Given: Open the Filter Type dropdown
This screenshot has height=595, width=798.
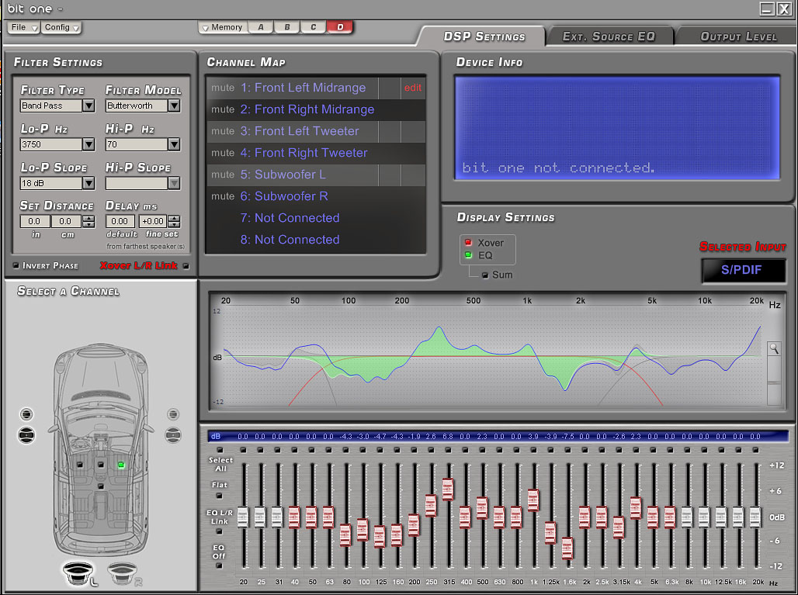Looking at the screenshot, I should pyautogui.click(x=88, y=106).
